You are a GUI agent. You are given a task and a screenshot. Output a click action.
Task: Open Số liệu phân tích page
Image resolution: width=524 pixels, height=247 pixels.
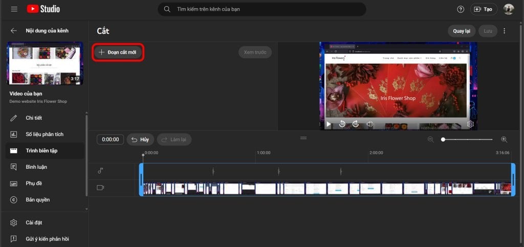45,134
